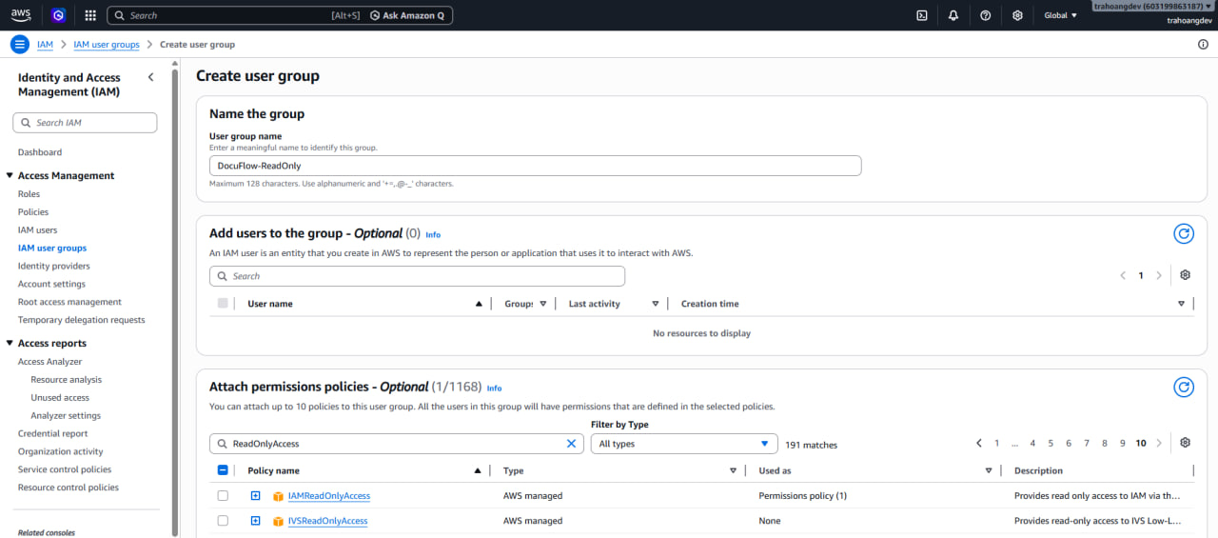
Task: Open the Global region dropdown
Action: coord(1061,15)
